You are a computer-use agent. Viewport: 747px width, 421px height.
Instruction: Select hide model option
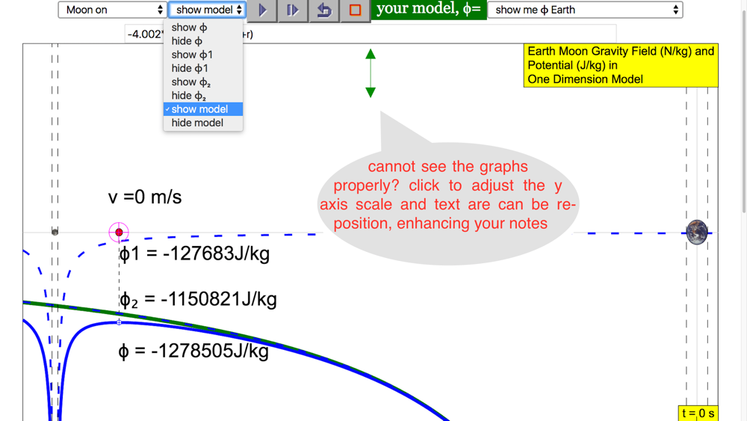[x=197, y=123]
